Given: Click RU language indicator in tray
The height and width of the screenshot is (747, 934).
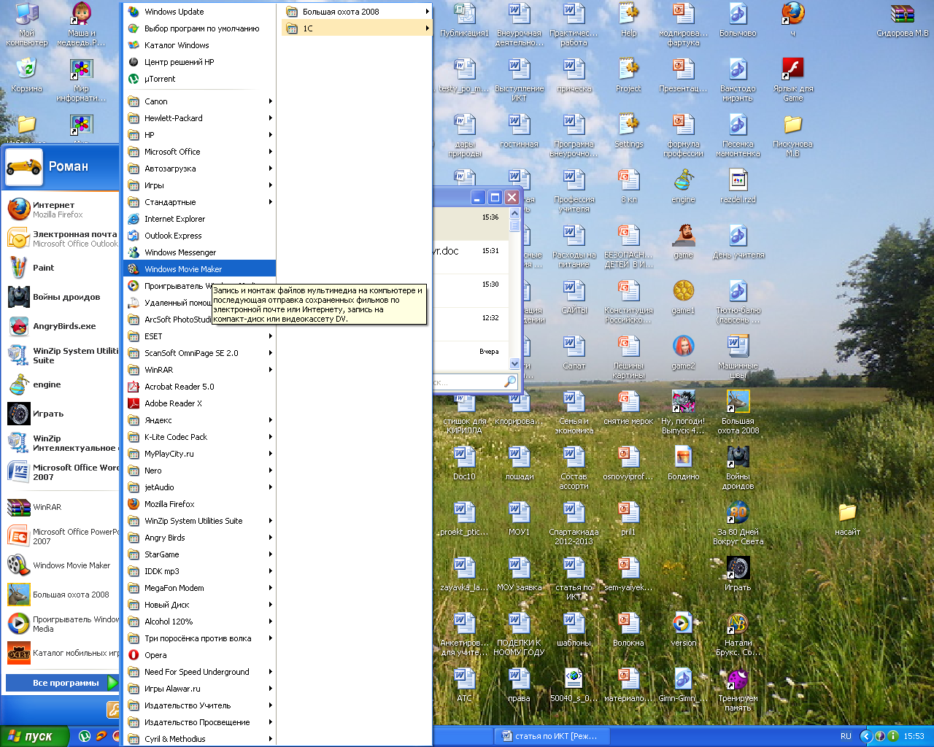Looking at the screenshot, I should (846, 736).
